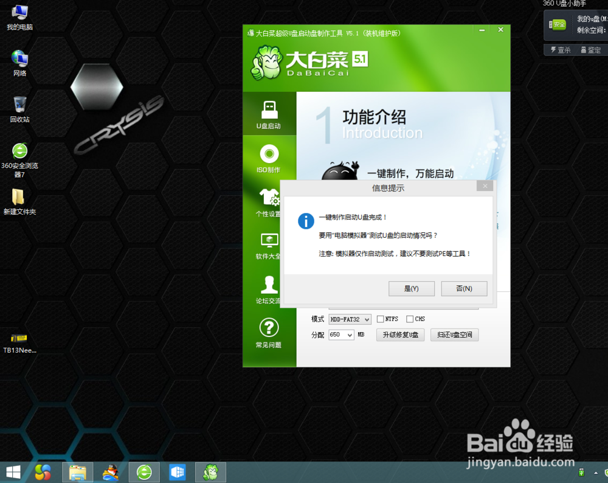Click the 5.1 version badge
The height and width of the screenshot is (483, 608).
coord(360,59)
